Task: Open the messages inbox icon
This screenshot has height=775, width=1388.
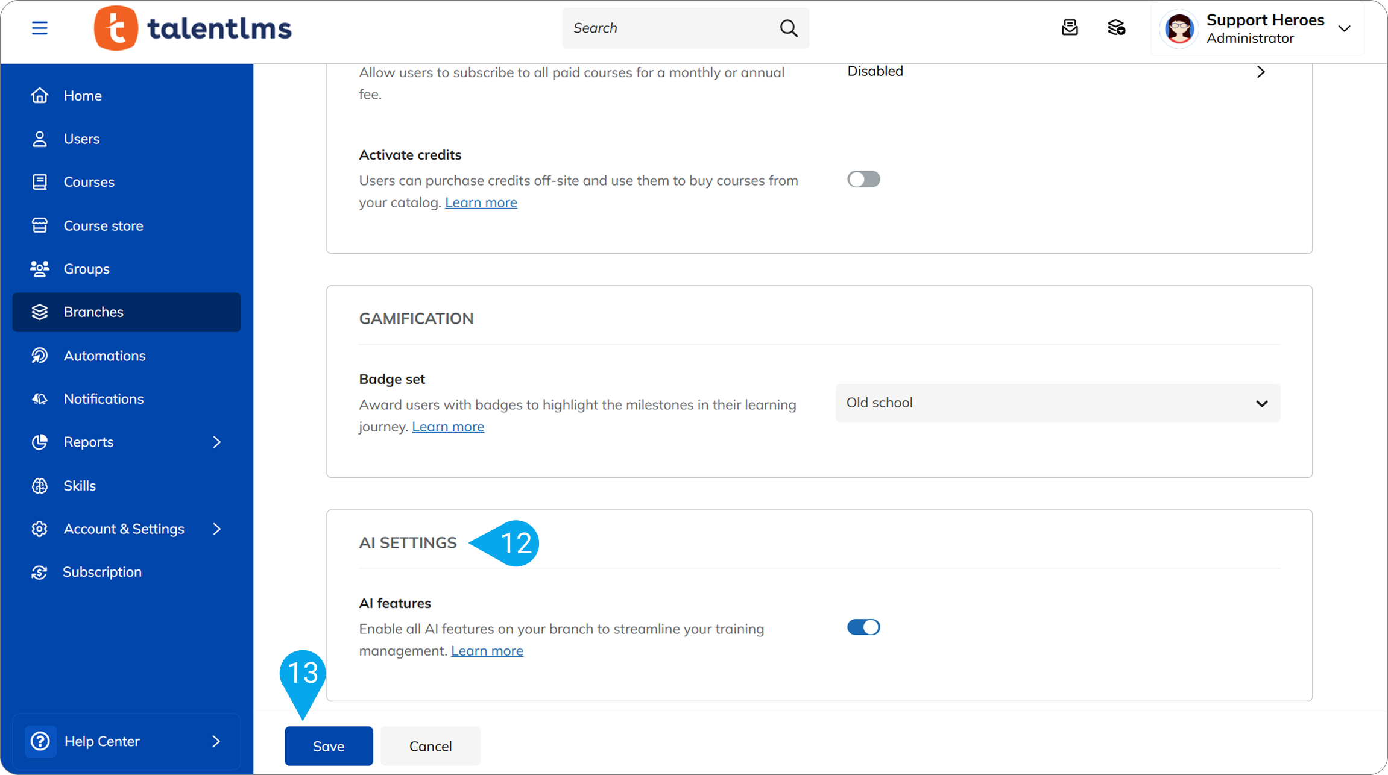Action: 1070,28
